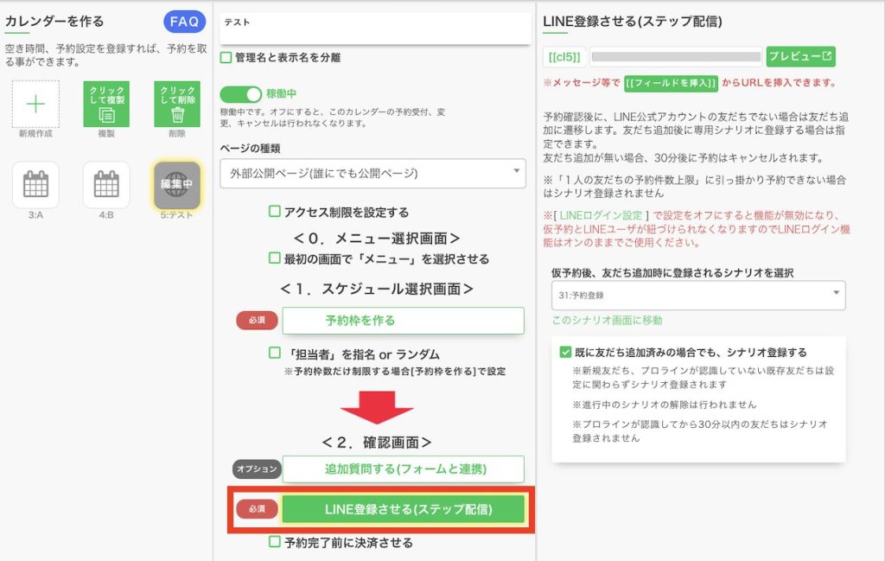Click LINE登録させる(ステップ配信) green button
885x561 pixels.
coord(403,509)
